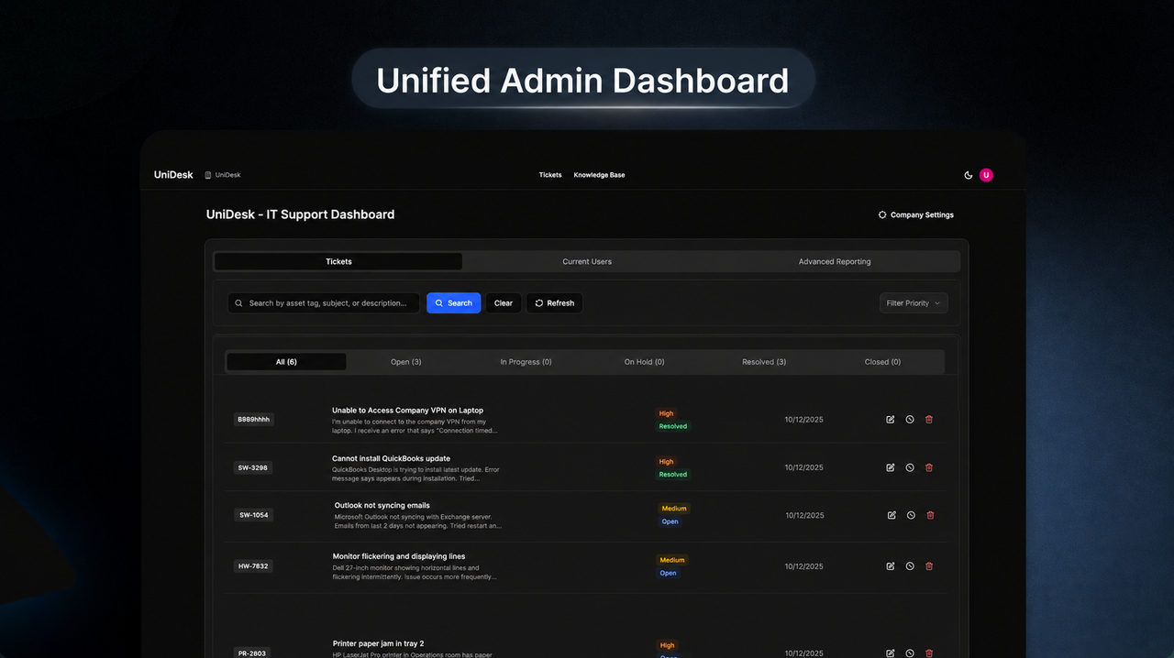1174x658 pixels.
Task: Click asset tag PR-2803
Action: [253, 653]
